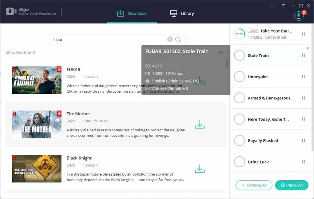This screenshot has height=199, width=314.
Task: Pause the Honeyplot download
Action: point(303,77)
